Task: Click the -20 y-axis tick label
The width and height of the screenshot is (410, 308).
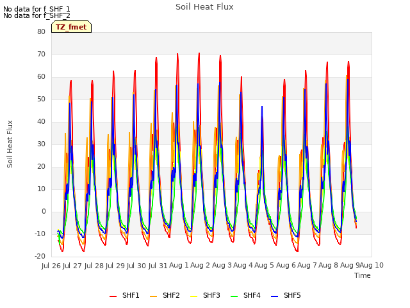Action: coord(40,257)
